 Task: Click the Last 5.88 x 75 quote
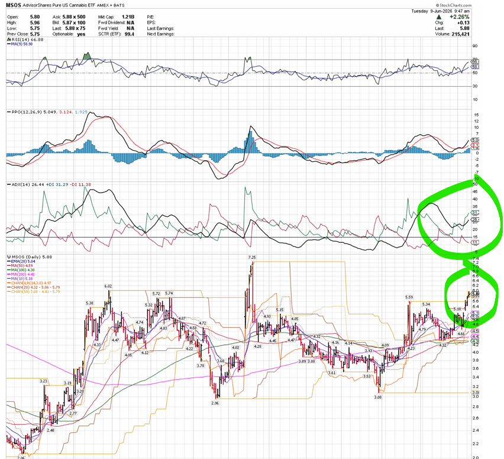(x=75, y=28)
